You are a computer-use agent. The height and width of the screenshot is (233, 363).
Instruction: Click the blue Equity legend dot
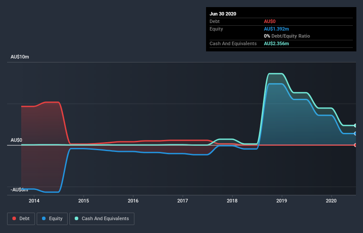coord(44,218)
